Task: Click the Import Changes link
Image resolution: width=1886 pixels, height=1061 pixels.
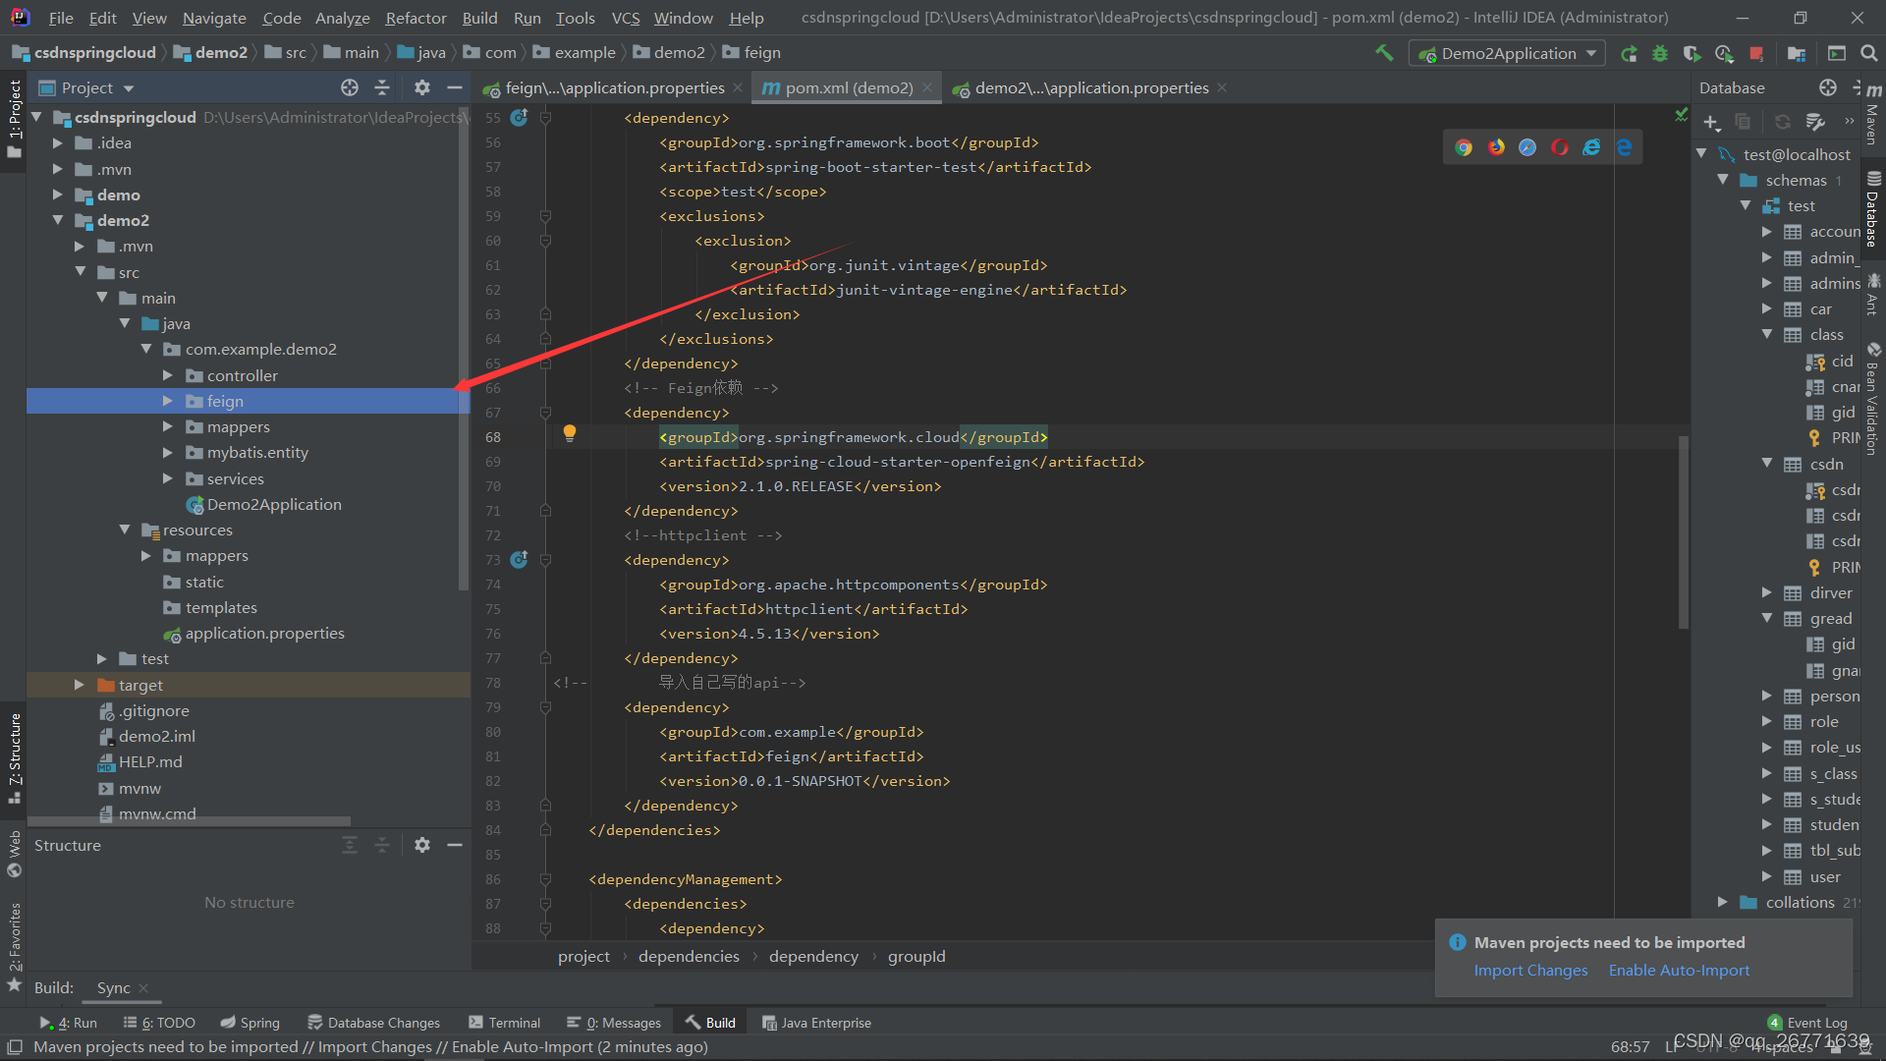Action: 1529,970
